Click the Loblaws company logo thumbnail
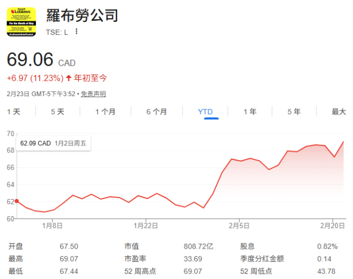Viewport: 353px width, 279px height. coord(21,22)
